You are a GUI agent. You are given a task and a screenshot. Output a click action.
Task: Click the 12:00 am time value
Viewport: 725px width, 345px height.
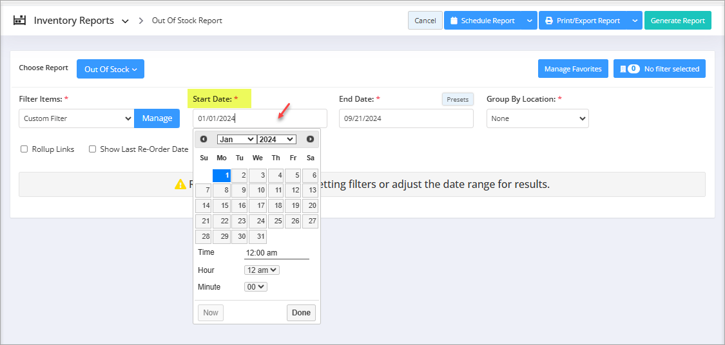click(276, 253)
